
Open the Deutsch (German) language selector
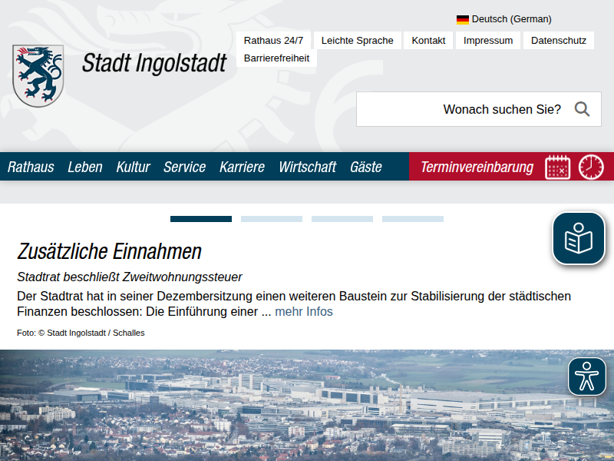pyautogui.click(x=511, y=19)
